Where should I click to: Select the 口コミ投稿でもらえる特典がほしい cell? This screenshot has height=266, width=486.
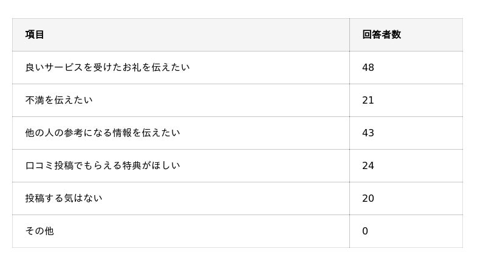click(x=103, y=165)
